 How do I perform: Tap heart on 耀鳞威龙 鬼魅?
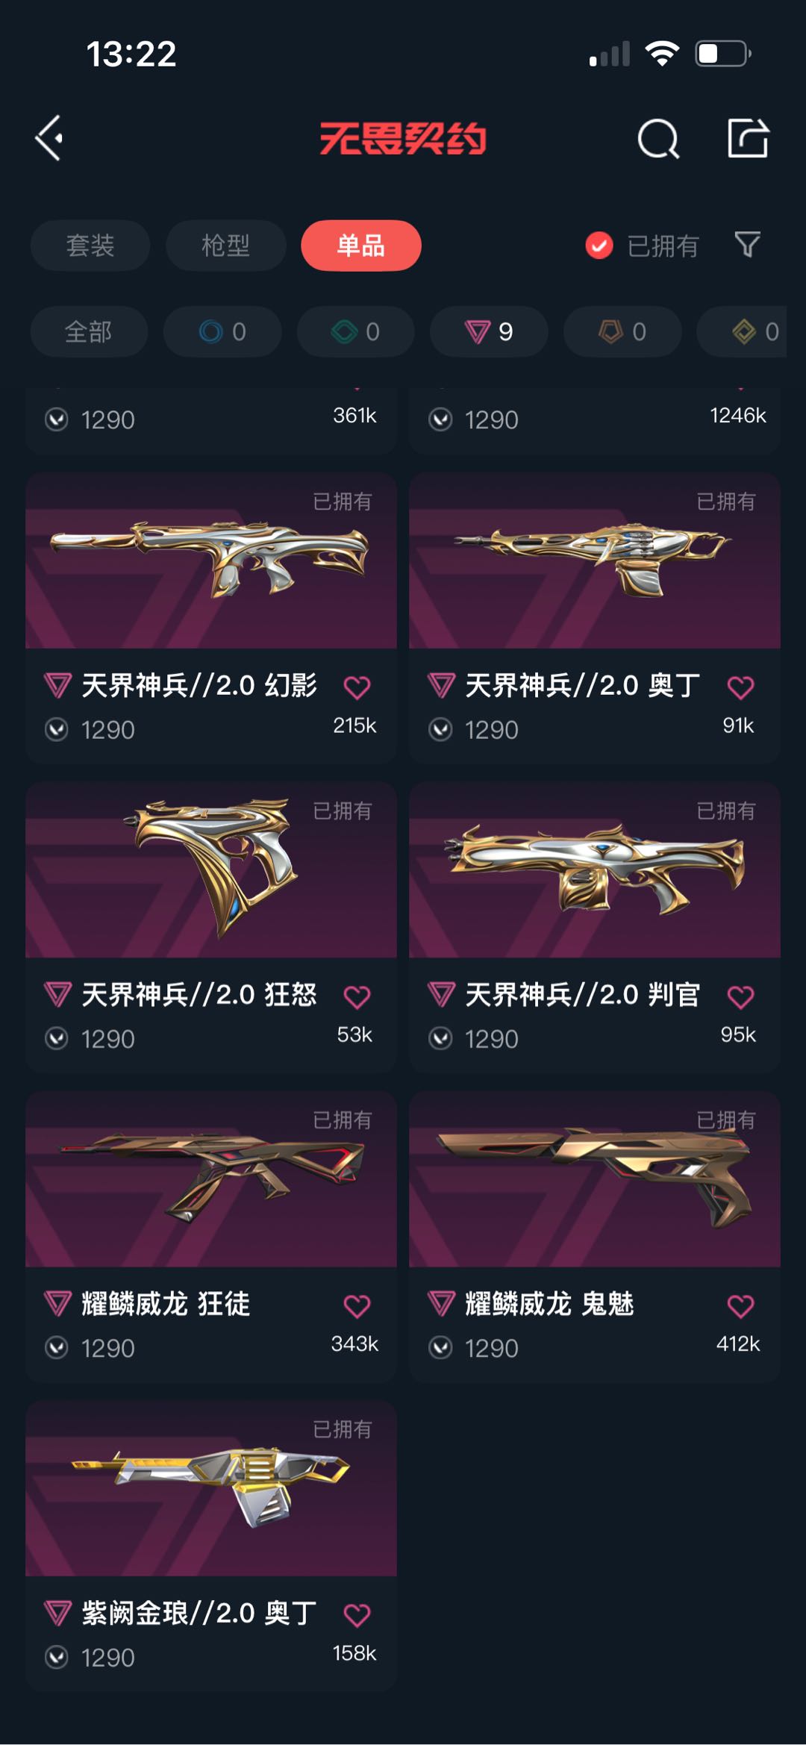pos(740,1306)
